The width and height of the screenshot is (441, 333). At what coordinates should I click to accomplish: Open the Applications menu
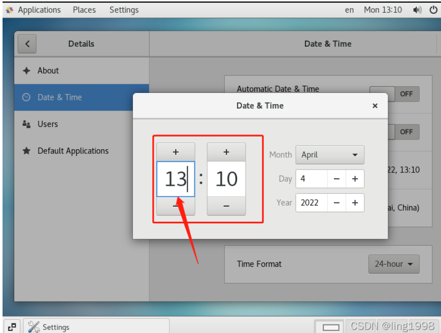(x=40, y=10)
